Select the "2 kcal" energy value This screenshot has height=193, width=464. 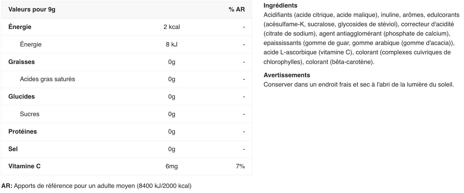[x=172, y=27]
